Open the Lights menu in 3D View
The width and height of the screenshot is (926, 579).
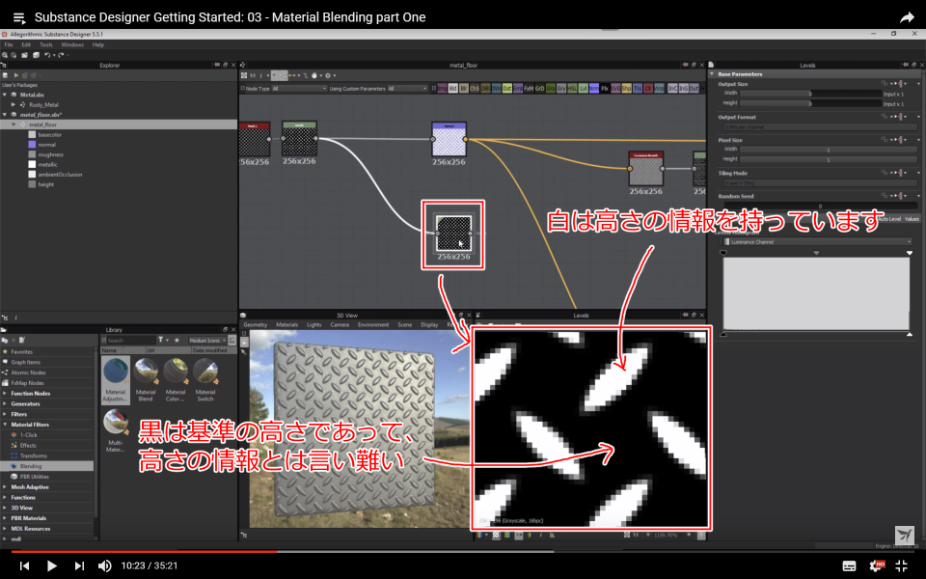click(314, 325)
